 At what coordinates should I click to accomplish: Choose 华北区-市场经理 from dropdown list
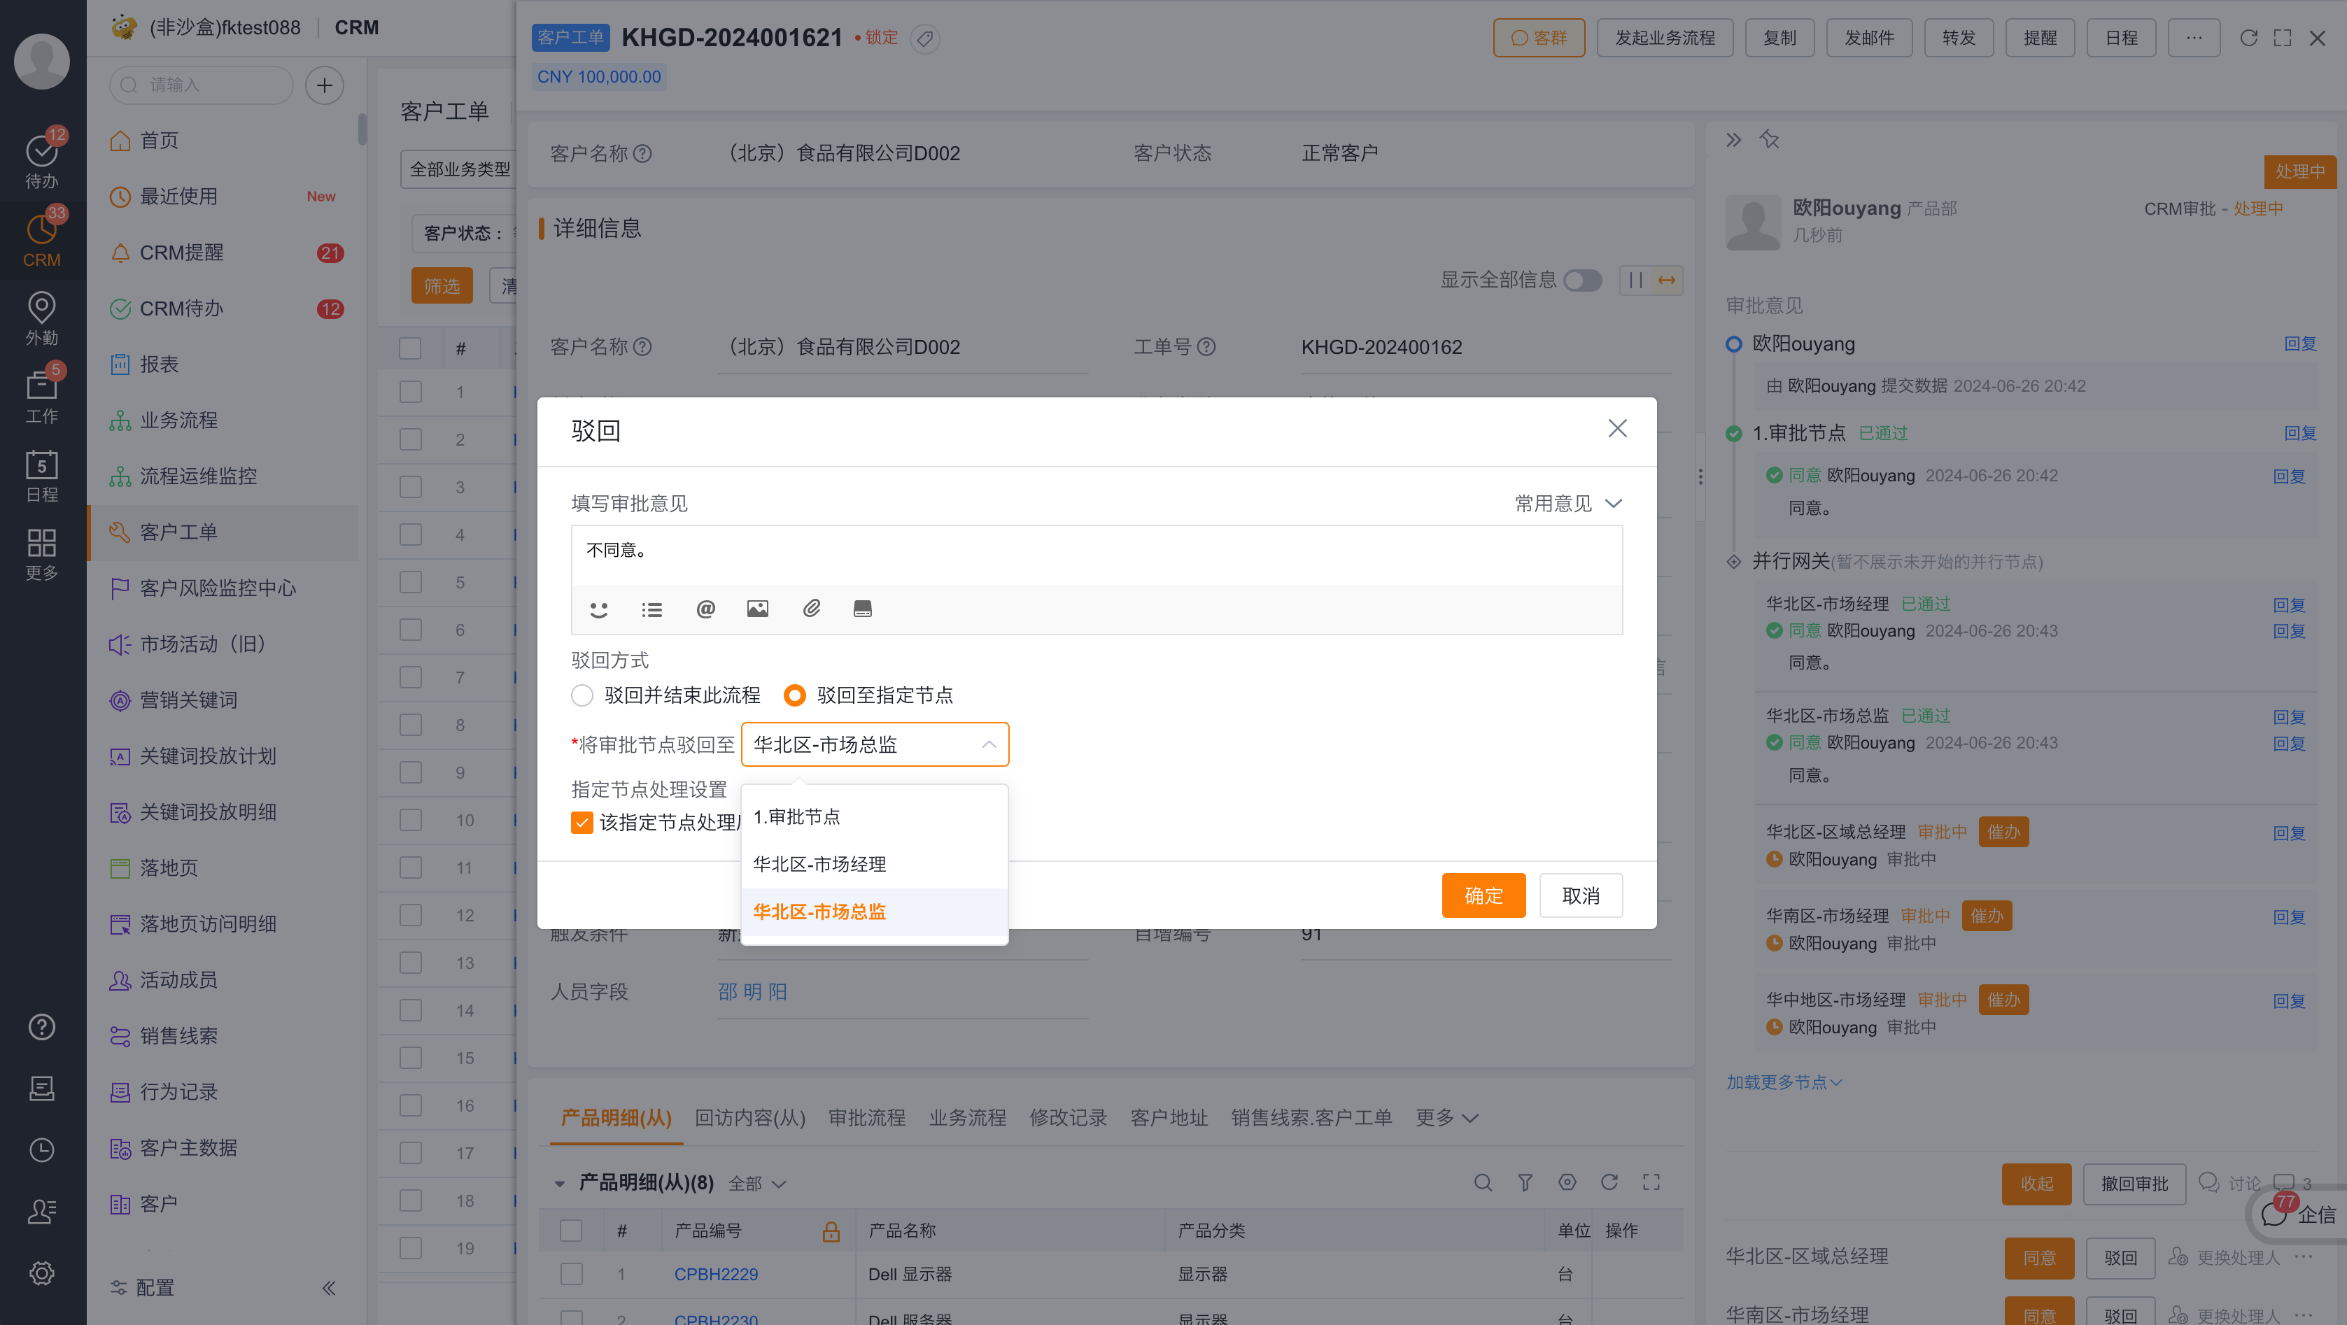(819, 864)
